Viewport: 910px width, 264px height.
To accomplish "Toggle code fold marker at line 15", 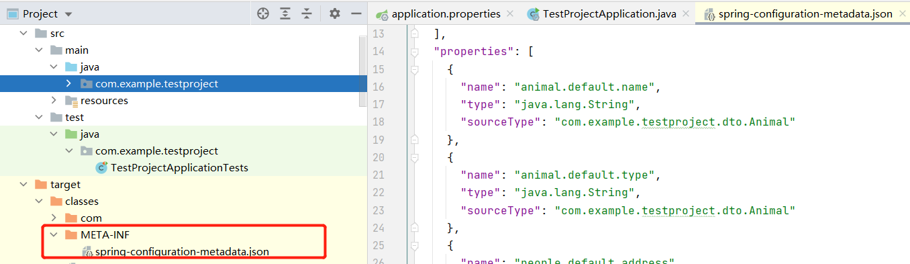I will (x=415, y=69).
